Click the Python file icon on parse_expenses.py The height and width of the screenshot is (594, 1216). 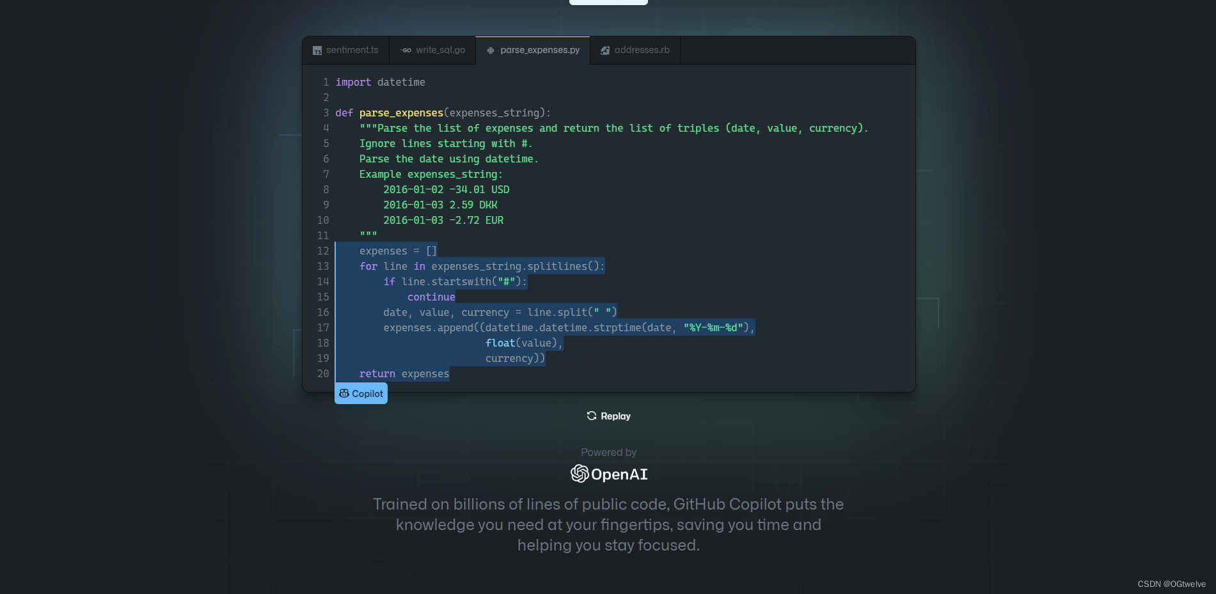491,51
